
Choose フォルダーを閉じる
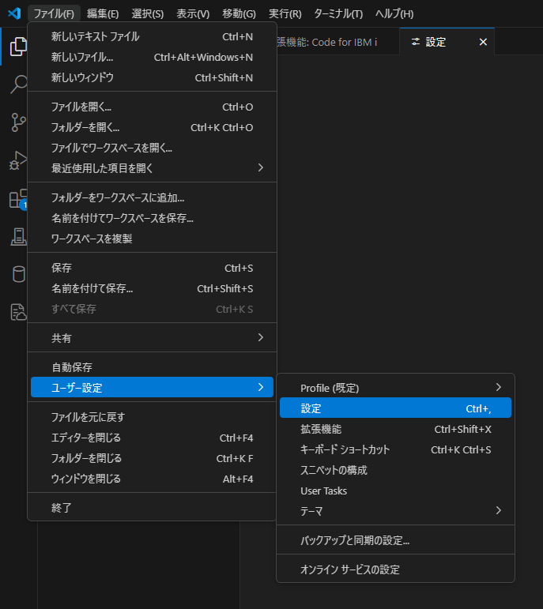152,458
